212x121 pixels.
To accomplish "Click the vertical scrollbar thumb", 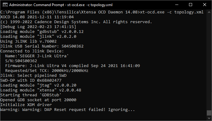I will click(x=209, y=113).
